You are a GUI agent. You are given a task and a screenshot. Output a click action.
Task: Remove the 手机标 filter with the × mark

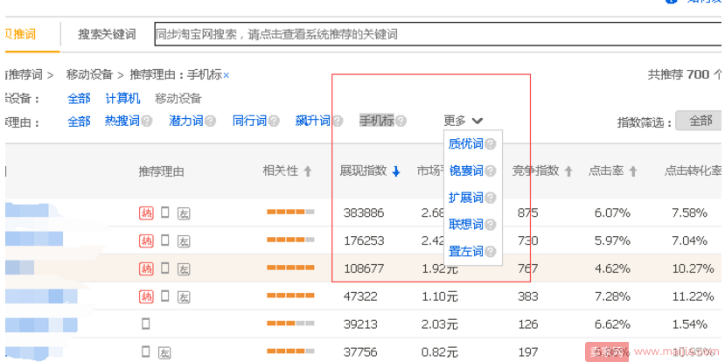coord(227,75)
